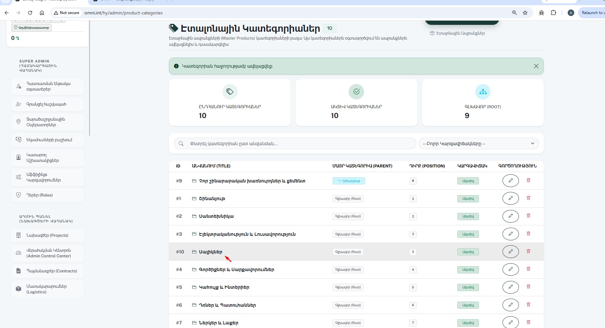This screenshot has width=605, height=328.
Task: Open the browser extensions puzzle icon
Action: 553,13
